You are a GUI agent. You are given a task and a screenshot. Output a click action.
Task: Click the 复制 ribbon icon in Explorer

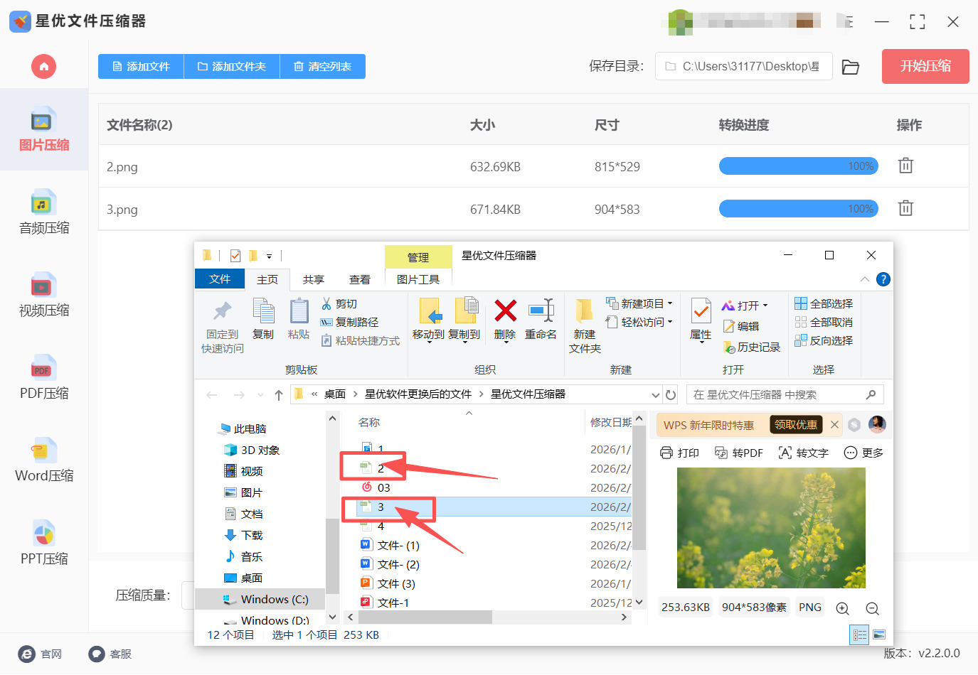click(x=263, y=319)
